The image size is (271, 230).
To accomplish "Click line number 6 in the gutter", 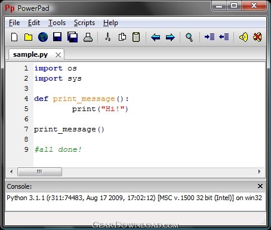I will [x=26, y=119].
